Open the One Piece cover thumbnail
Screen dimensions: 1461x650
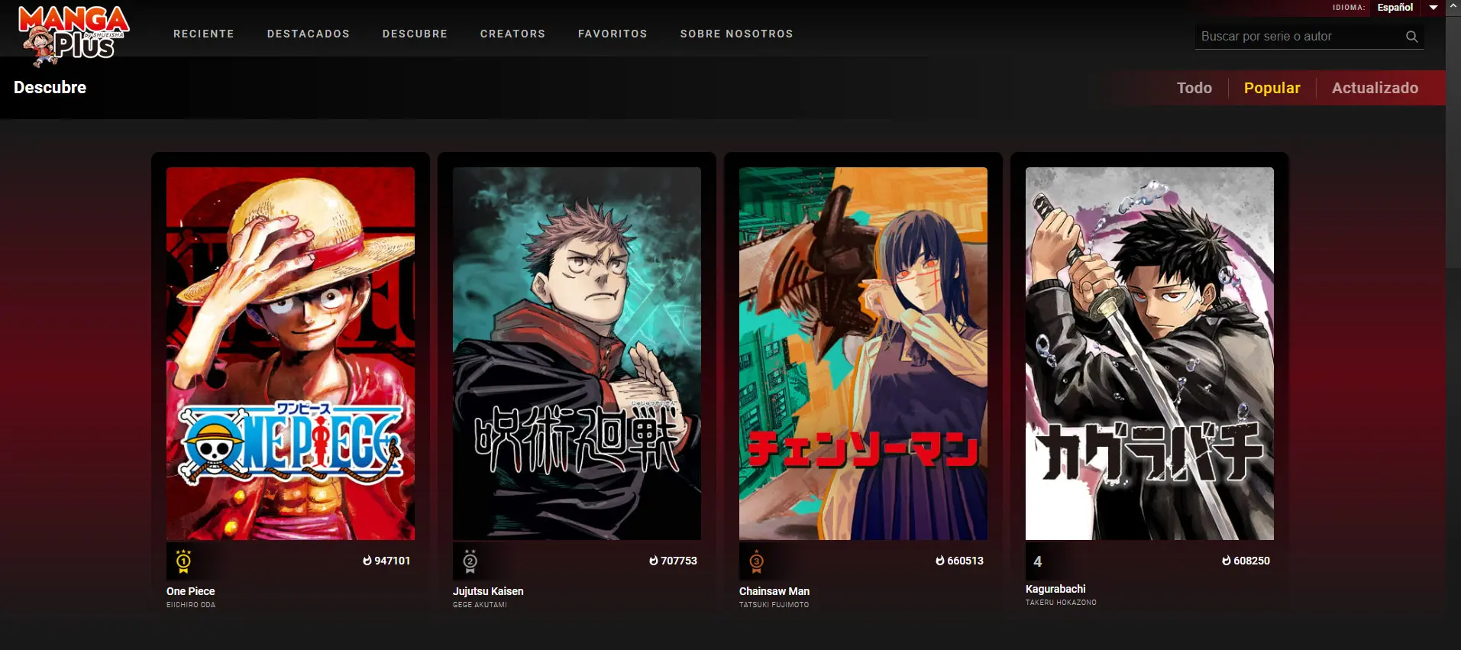[290, 354]
